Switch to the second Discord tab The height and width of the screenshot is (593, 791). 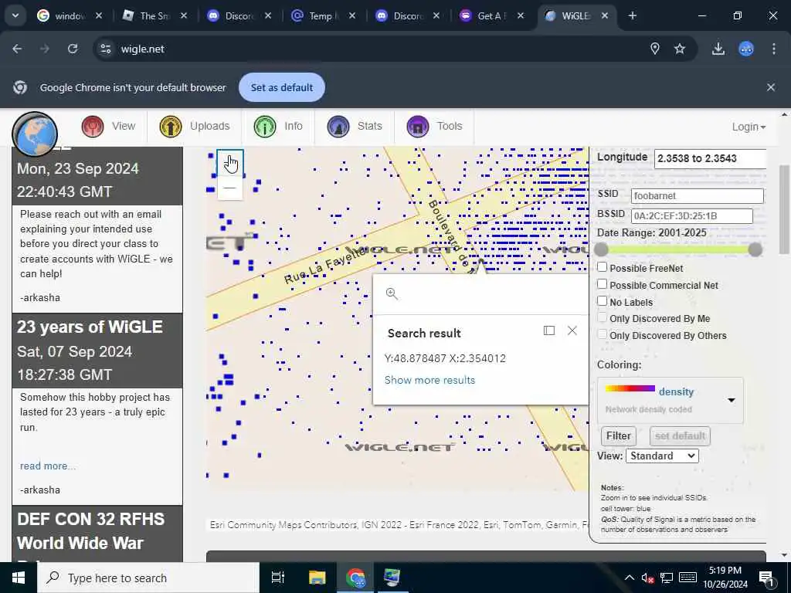407,15
